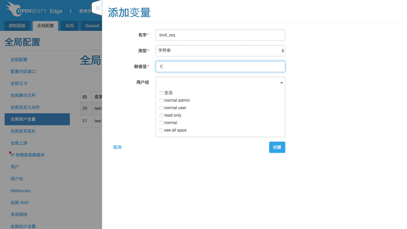Check the 全选 checkbox

pos(161,93)
